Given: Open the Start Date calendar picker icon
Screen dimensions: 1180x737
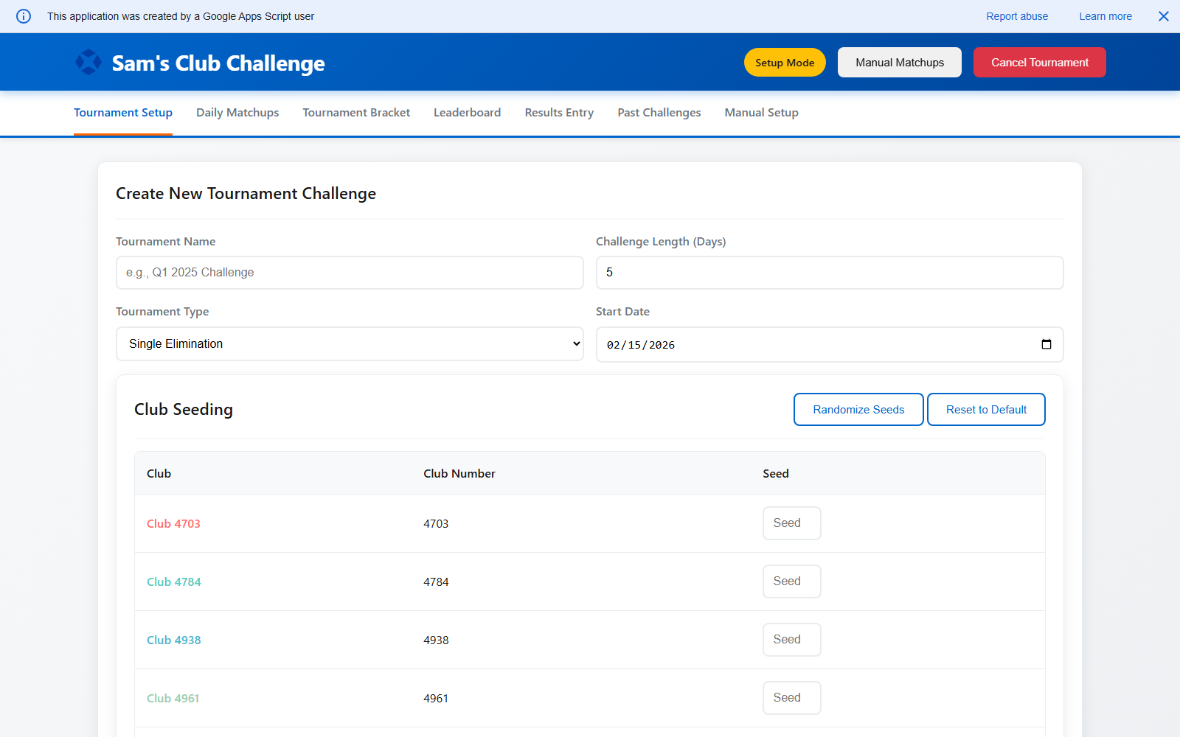Looking at the screenshot, I should [1047, 343].
